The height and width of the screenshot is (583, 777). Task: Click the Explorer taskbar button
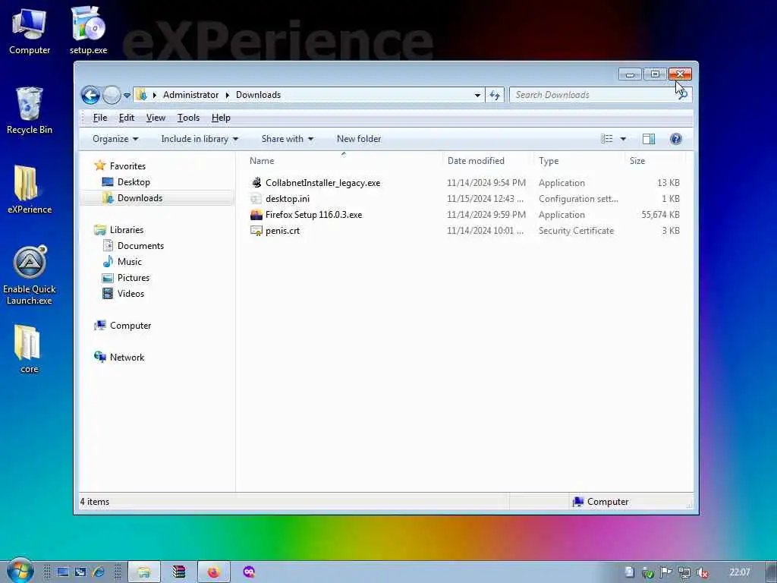143,572
